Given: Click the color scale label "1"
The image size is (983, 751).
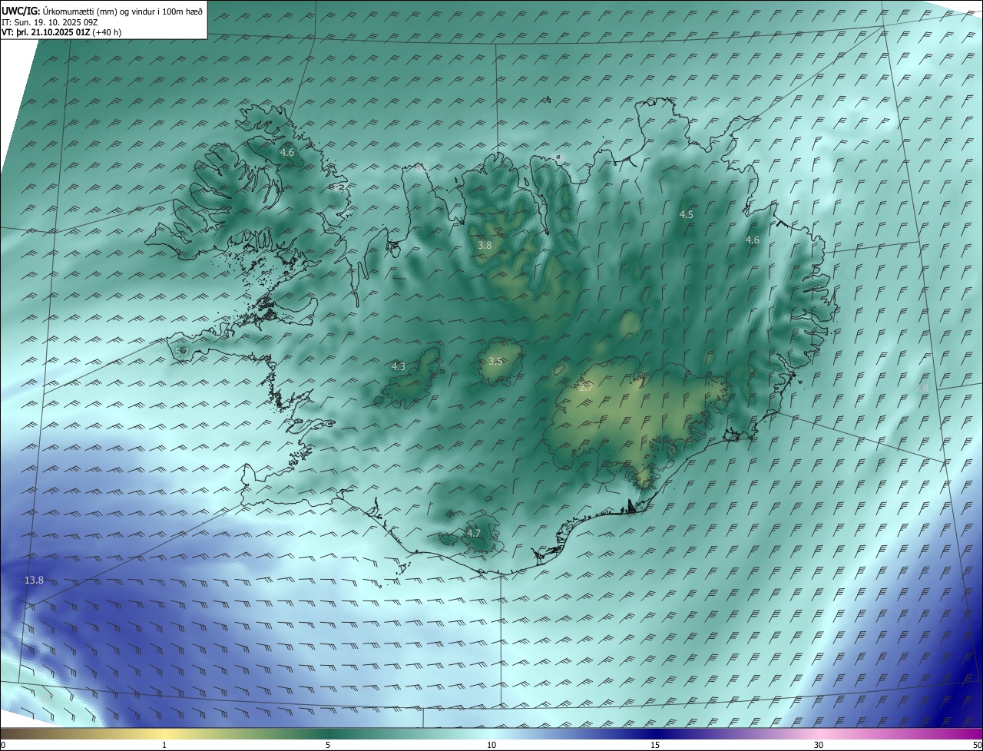Looking at the screenshot, I should [164, 745].
